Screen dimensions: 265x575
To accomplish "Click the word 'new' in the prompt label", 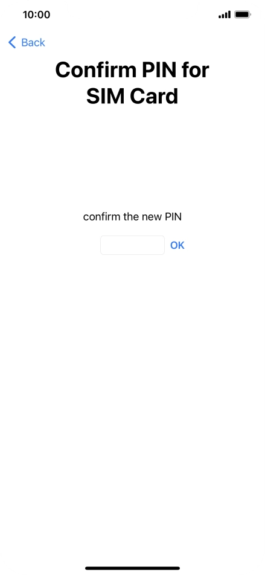I will coord(152,217).
